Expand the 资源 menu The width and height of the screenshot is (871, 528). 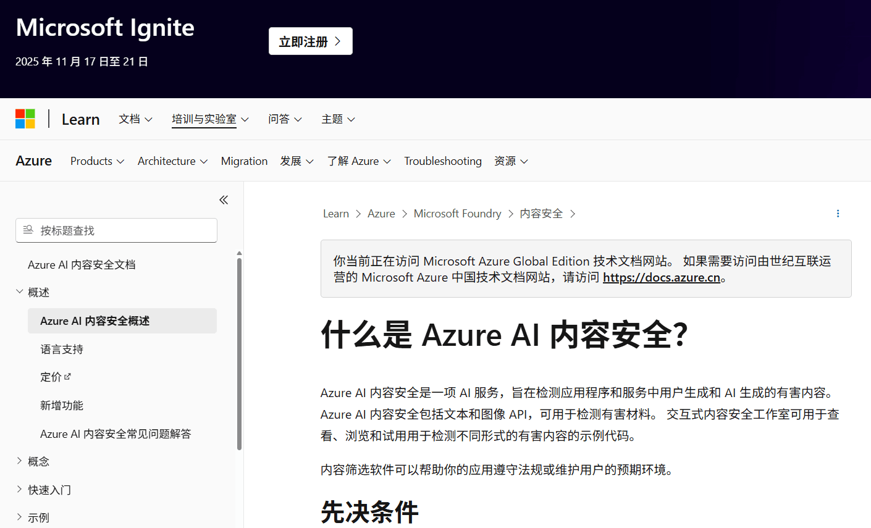pyautogui.click(x=511, y=161)
